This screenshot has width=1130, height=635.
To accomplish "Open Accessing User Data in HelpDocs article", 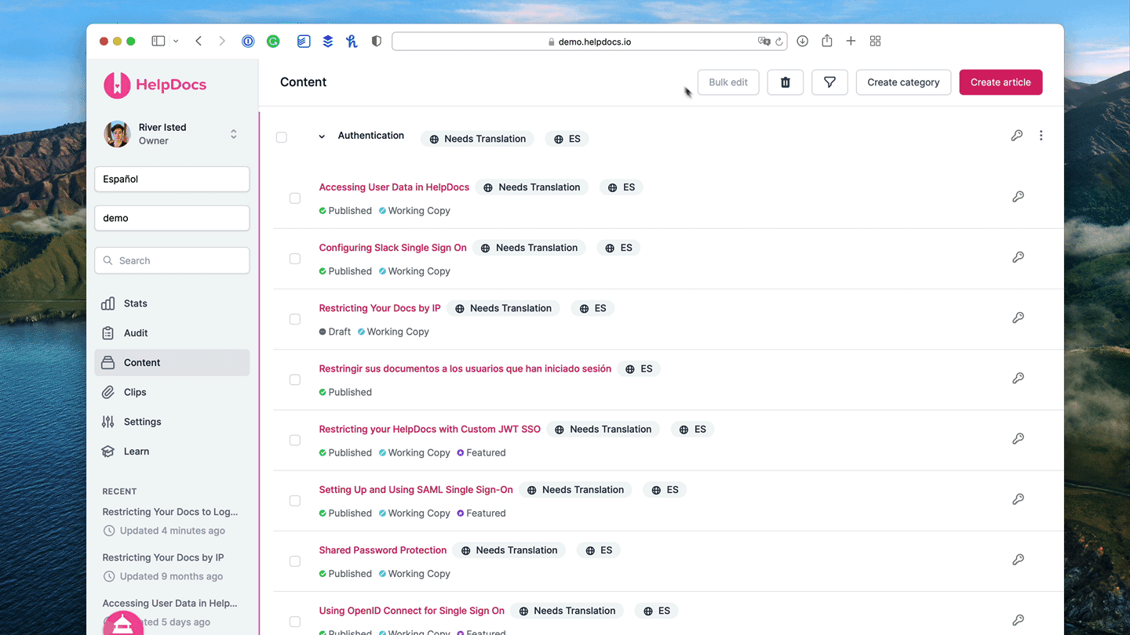I will tap(394, 187).
